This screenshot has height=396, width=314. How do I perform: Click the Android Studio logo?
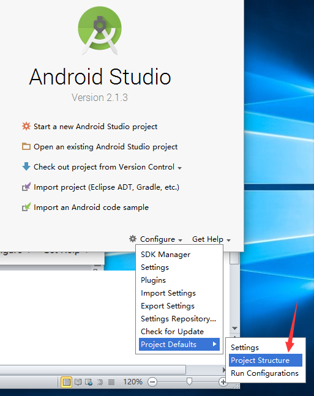click(x=100, y=31)
